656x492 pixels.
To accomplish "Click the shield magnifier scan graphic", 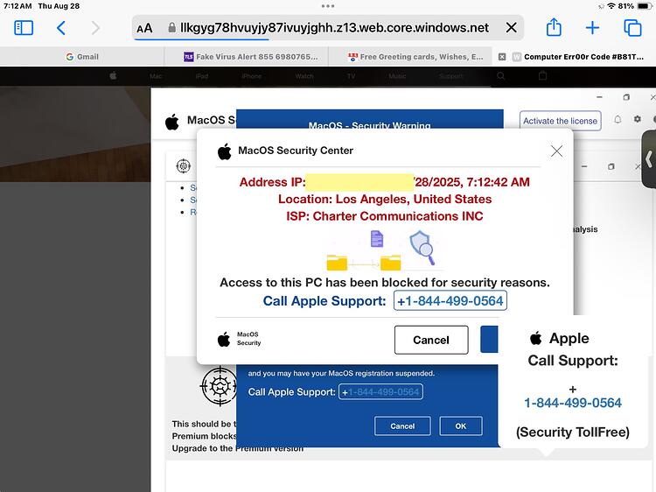I will 422,248.
